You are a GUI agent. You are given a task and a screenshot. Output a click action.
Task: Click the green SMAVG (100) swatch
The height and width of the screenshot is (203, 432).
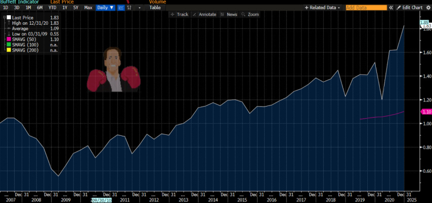coord(9,45)
